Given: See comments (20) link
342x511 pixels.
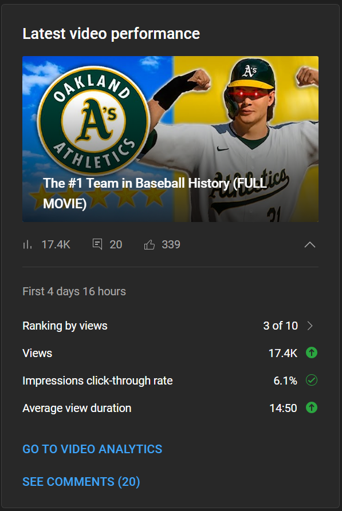Looking at the screenshot, I should click(81, 482).
